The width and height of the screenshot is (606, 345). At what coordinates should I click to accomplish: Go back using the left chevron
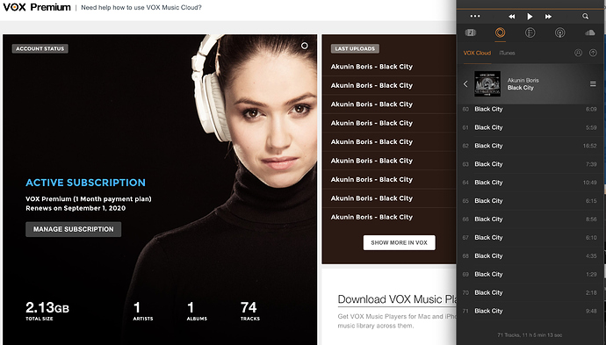click(x=465, y=83)
